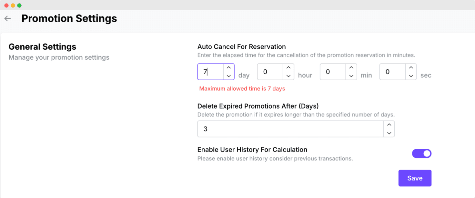Focus the Delete Expired Promotions days field
The height and width of the screenshot is (198, 475).
click(290, 129)
